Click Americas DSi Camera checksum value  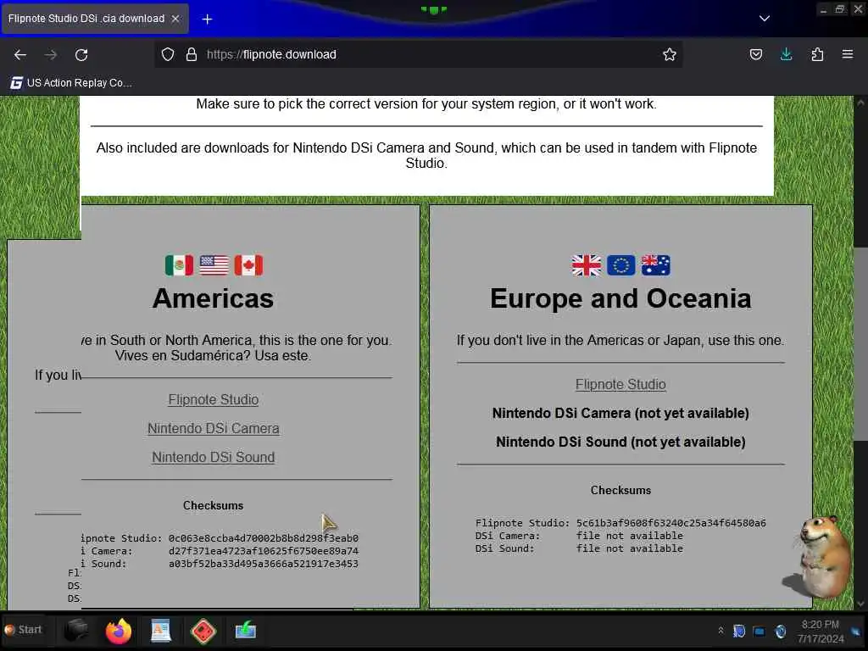click(264, 551)
